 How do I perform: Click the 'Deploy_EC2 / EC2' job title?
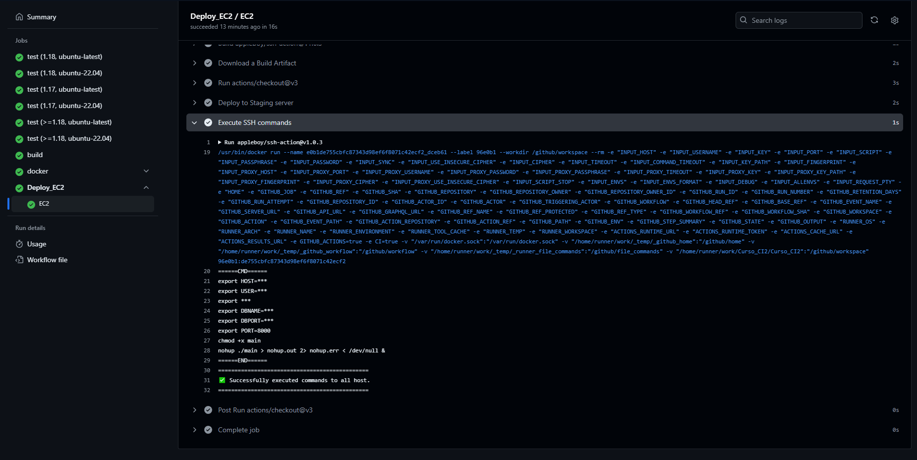(x=222, y=16)
